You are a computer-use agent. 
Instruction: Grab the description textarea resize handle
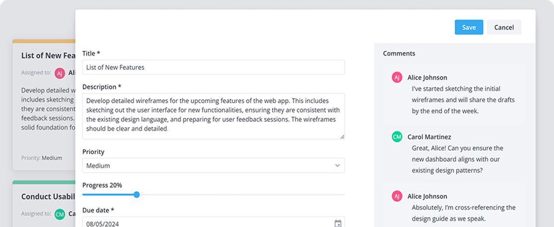pos(343,137)
